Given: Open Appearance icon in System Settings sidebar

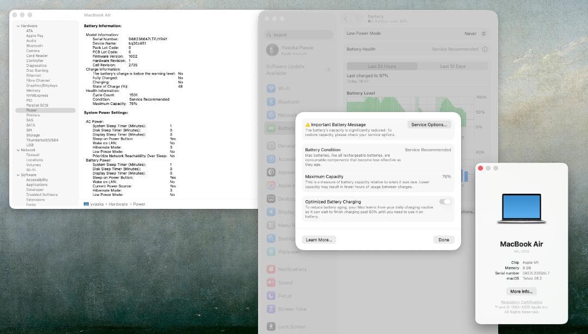Looking at the screenshot, I should 271,172.
